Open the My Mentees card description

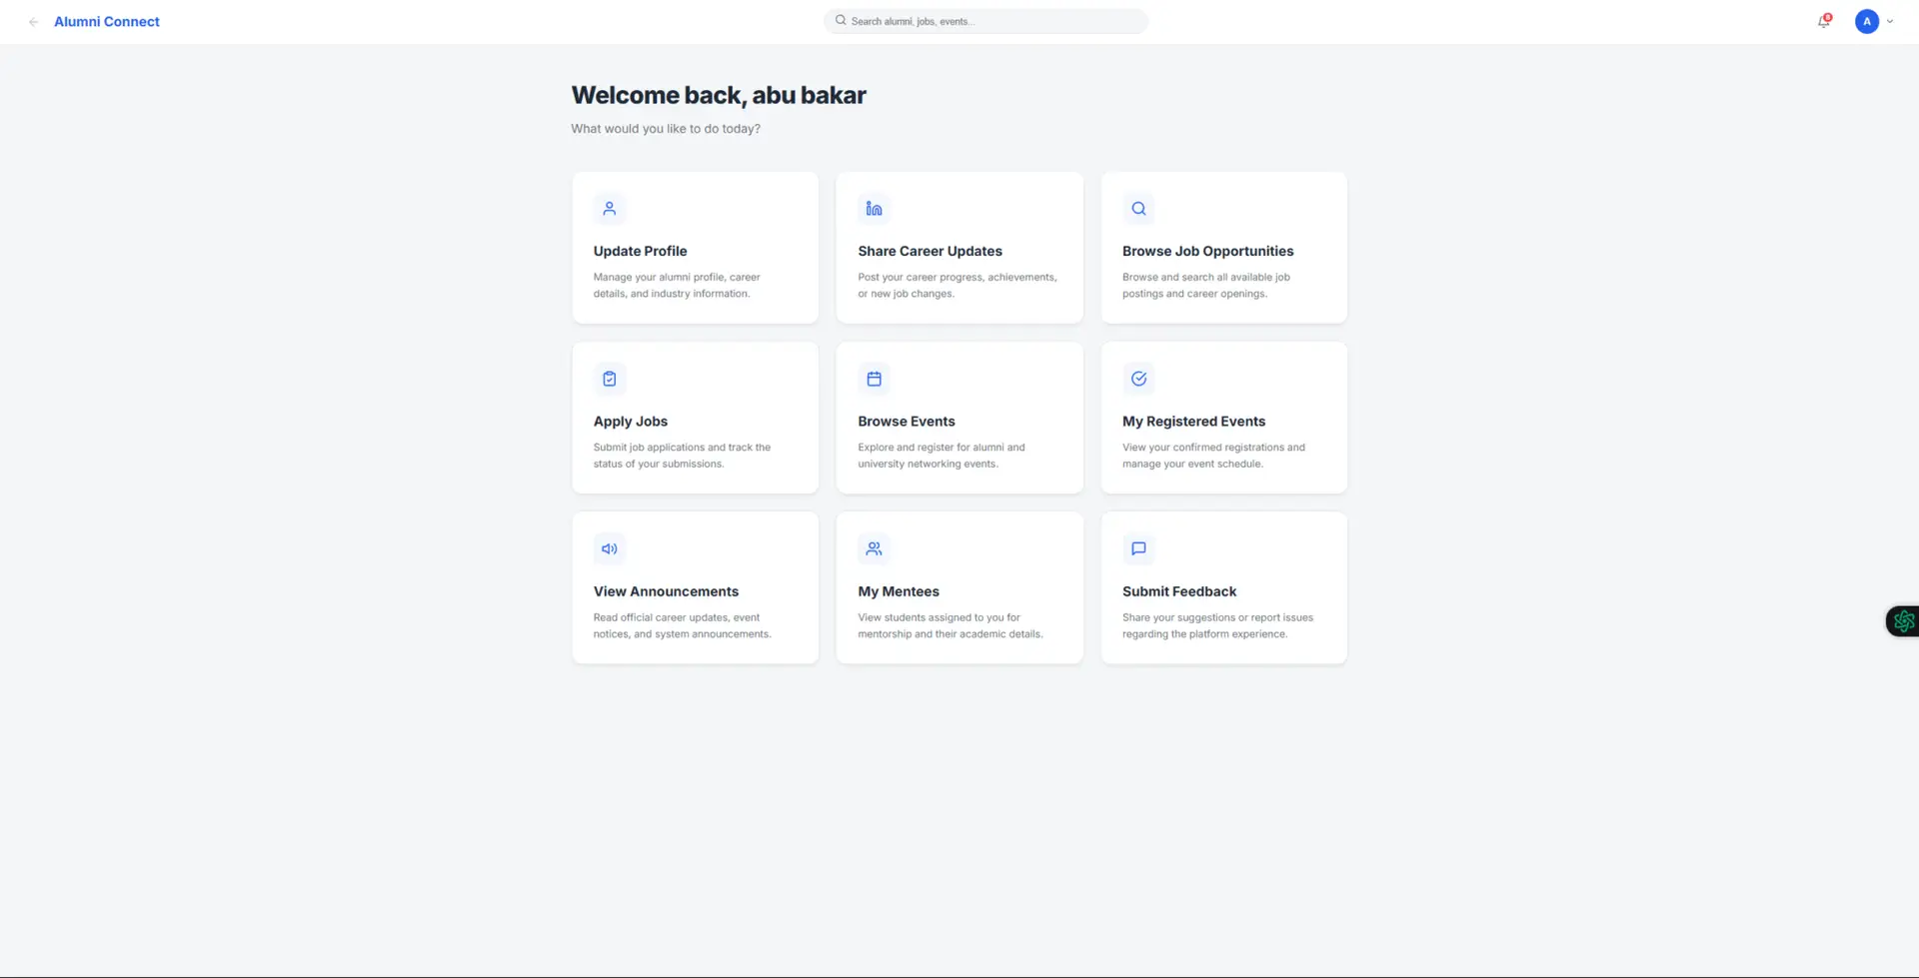point(950,625)
